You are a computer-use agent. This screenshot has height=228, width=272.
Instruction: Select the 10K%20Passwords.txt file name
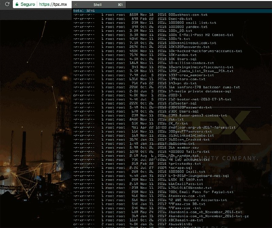pyautogui.click(x=189, y=47)
